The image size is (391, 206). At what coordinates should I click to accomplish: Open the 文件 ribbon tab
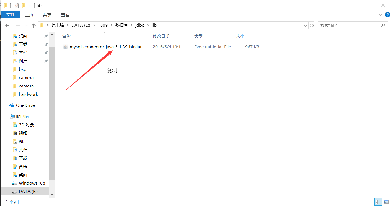(11, 15)
